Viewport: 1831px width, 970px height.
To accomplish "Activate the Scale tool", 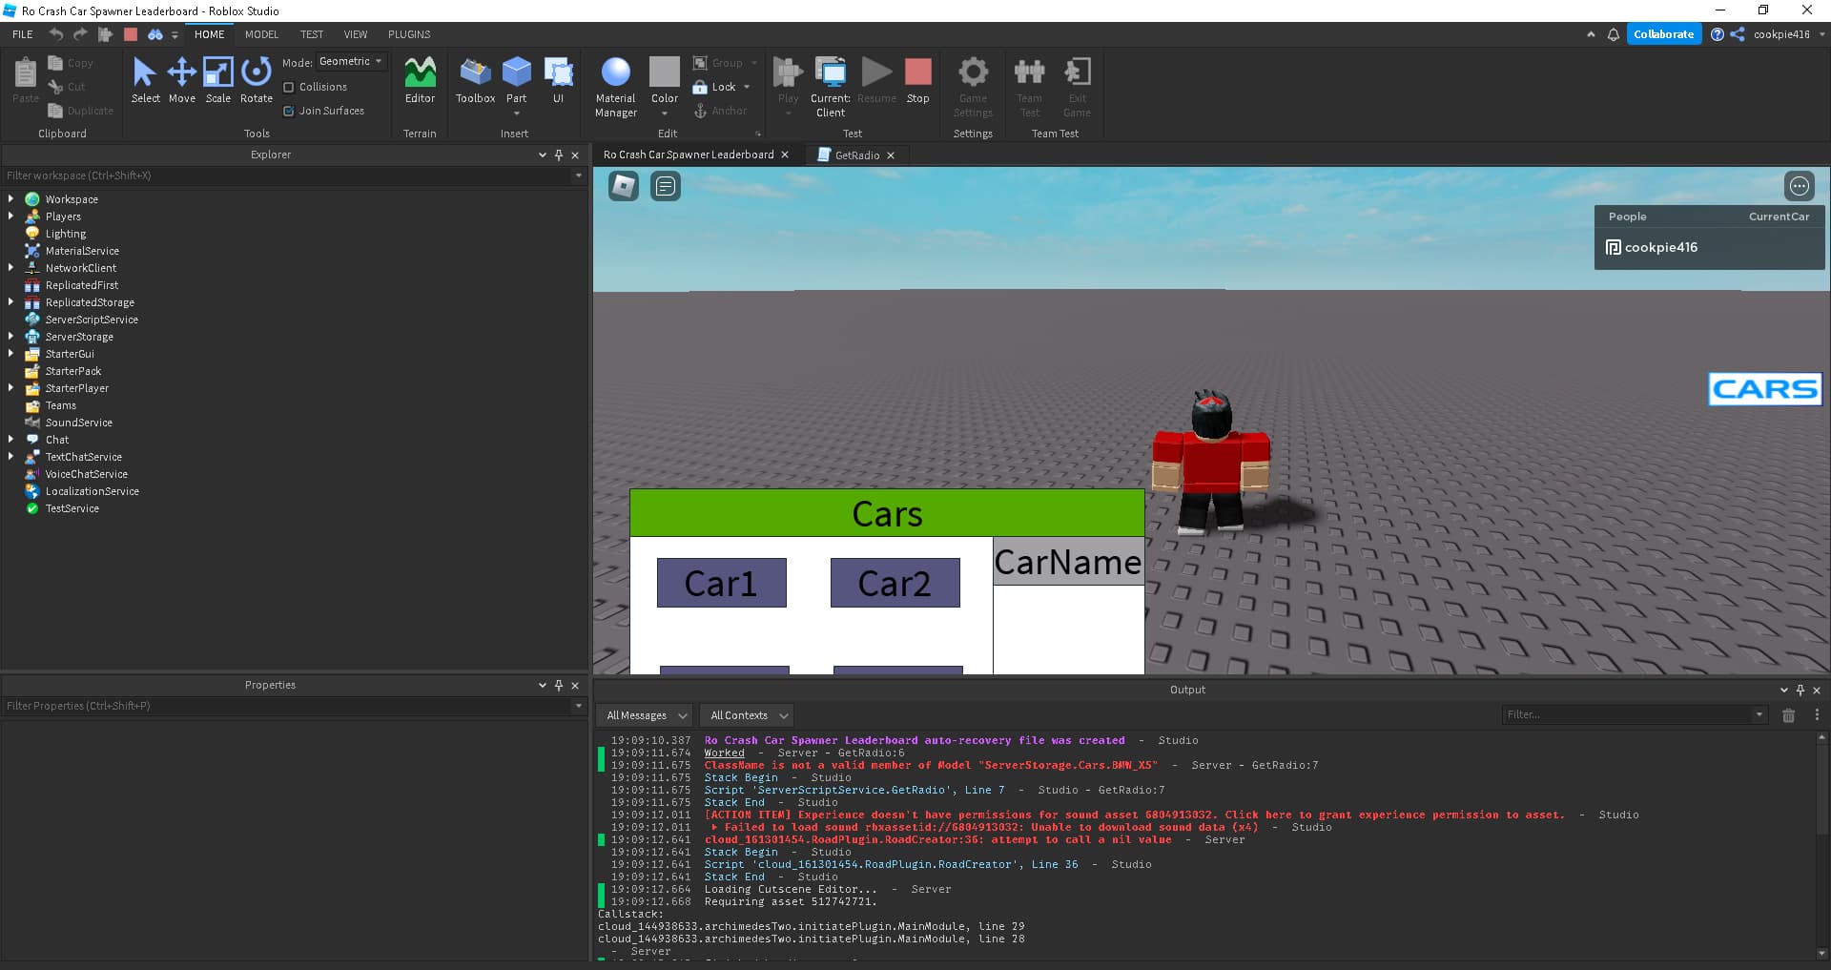I will (x=217, y=81).
